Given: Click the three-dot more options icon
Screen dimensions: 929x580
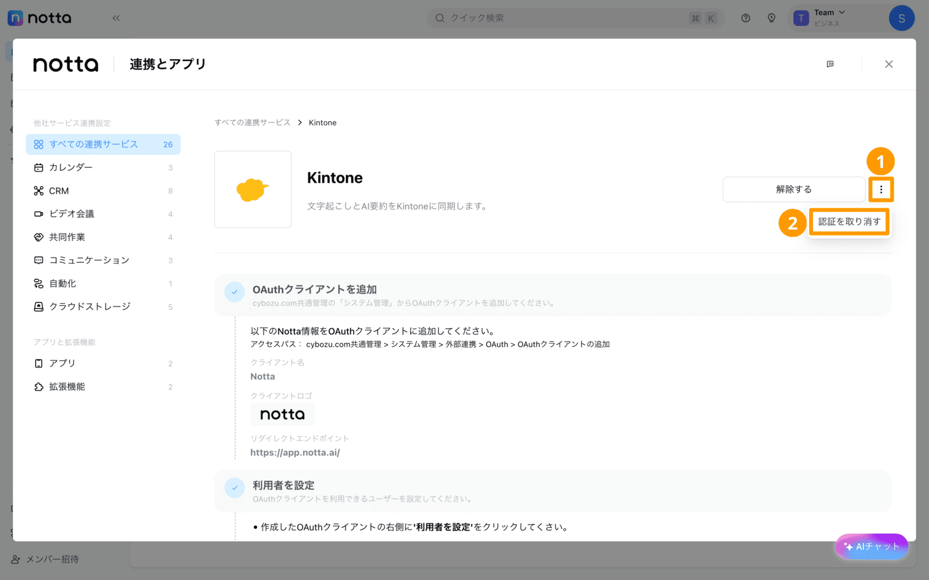Looking at the screenshot, I should 881,190.
